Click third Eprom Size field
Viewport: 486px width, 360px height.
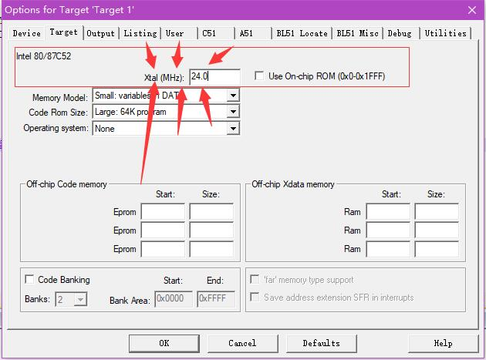tap(211, 249)
